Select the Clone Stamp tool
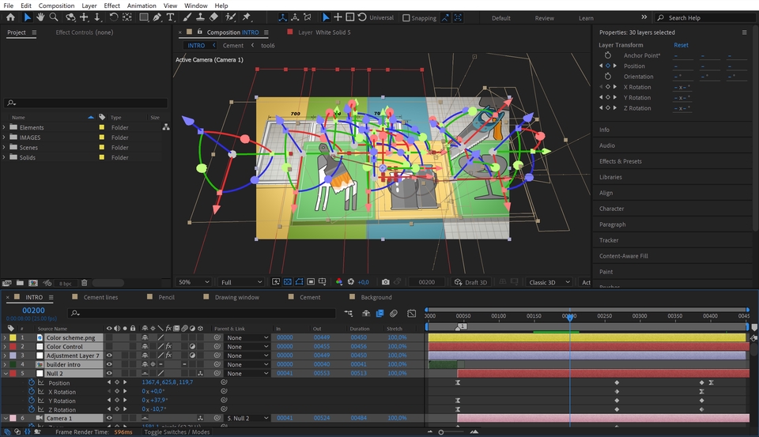759x437 pixels. pyautogui.click(x=200, y=17)
